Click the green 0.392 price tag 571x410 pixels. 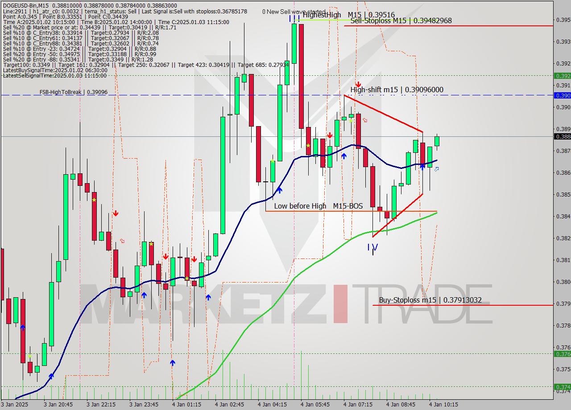point(562,76)
